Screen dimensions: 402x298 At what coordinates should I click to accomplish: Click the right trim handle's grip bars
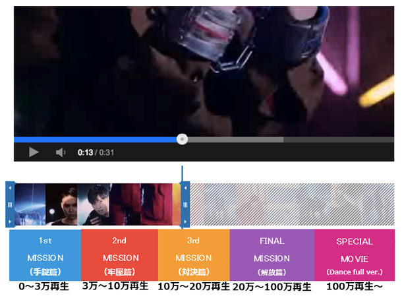click(185, 204)
